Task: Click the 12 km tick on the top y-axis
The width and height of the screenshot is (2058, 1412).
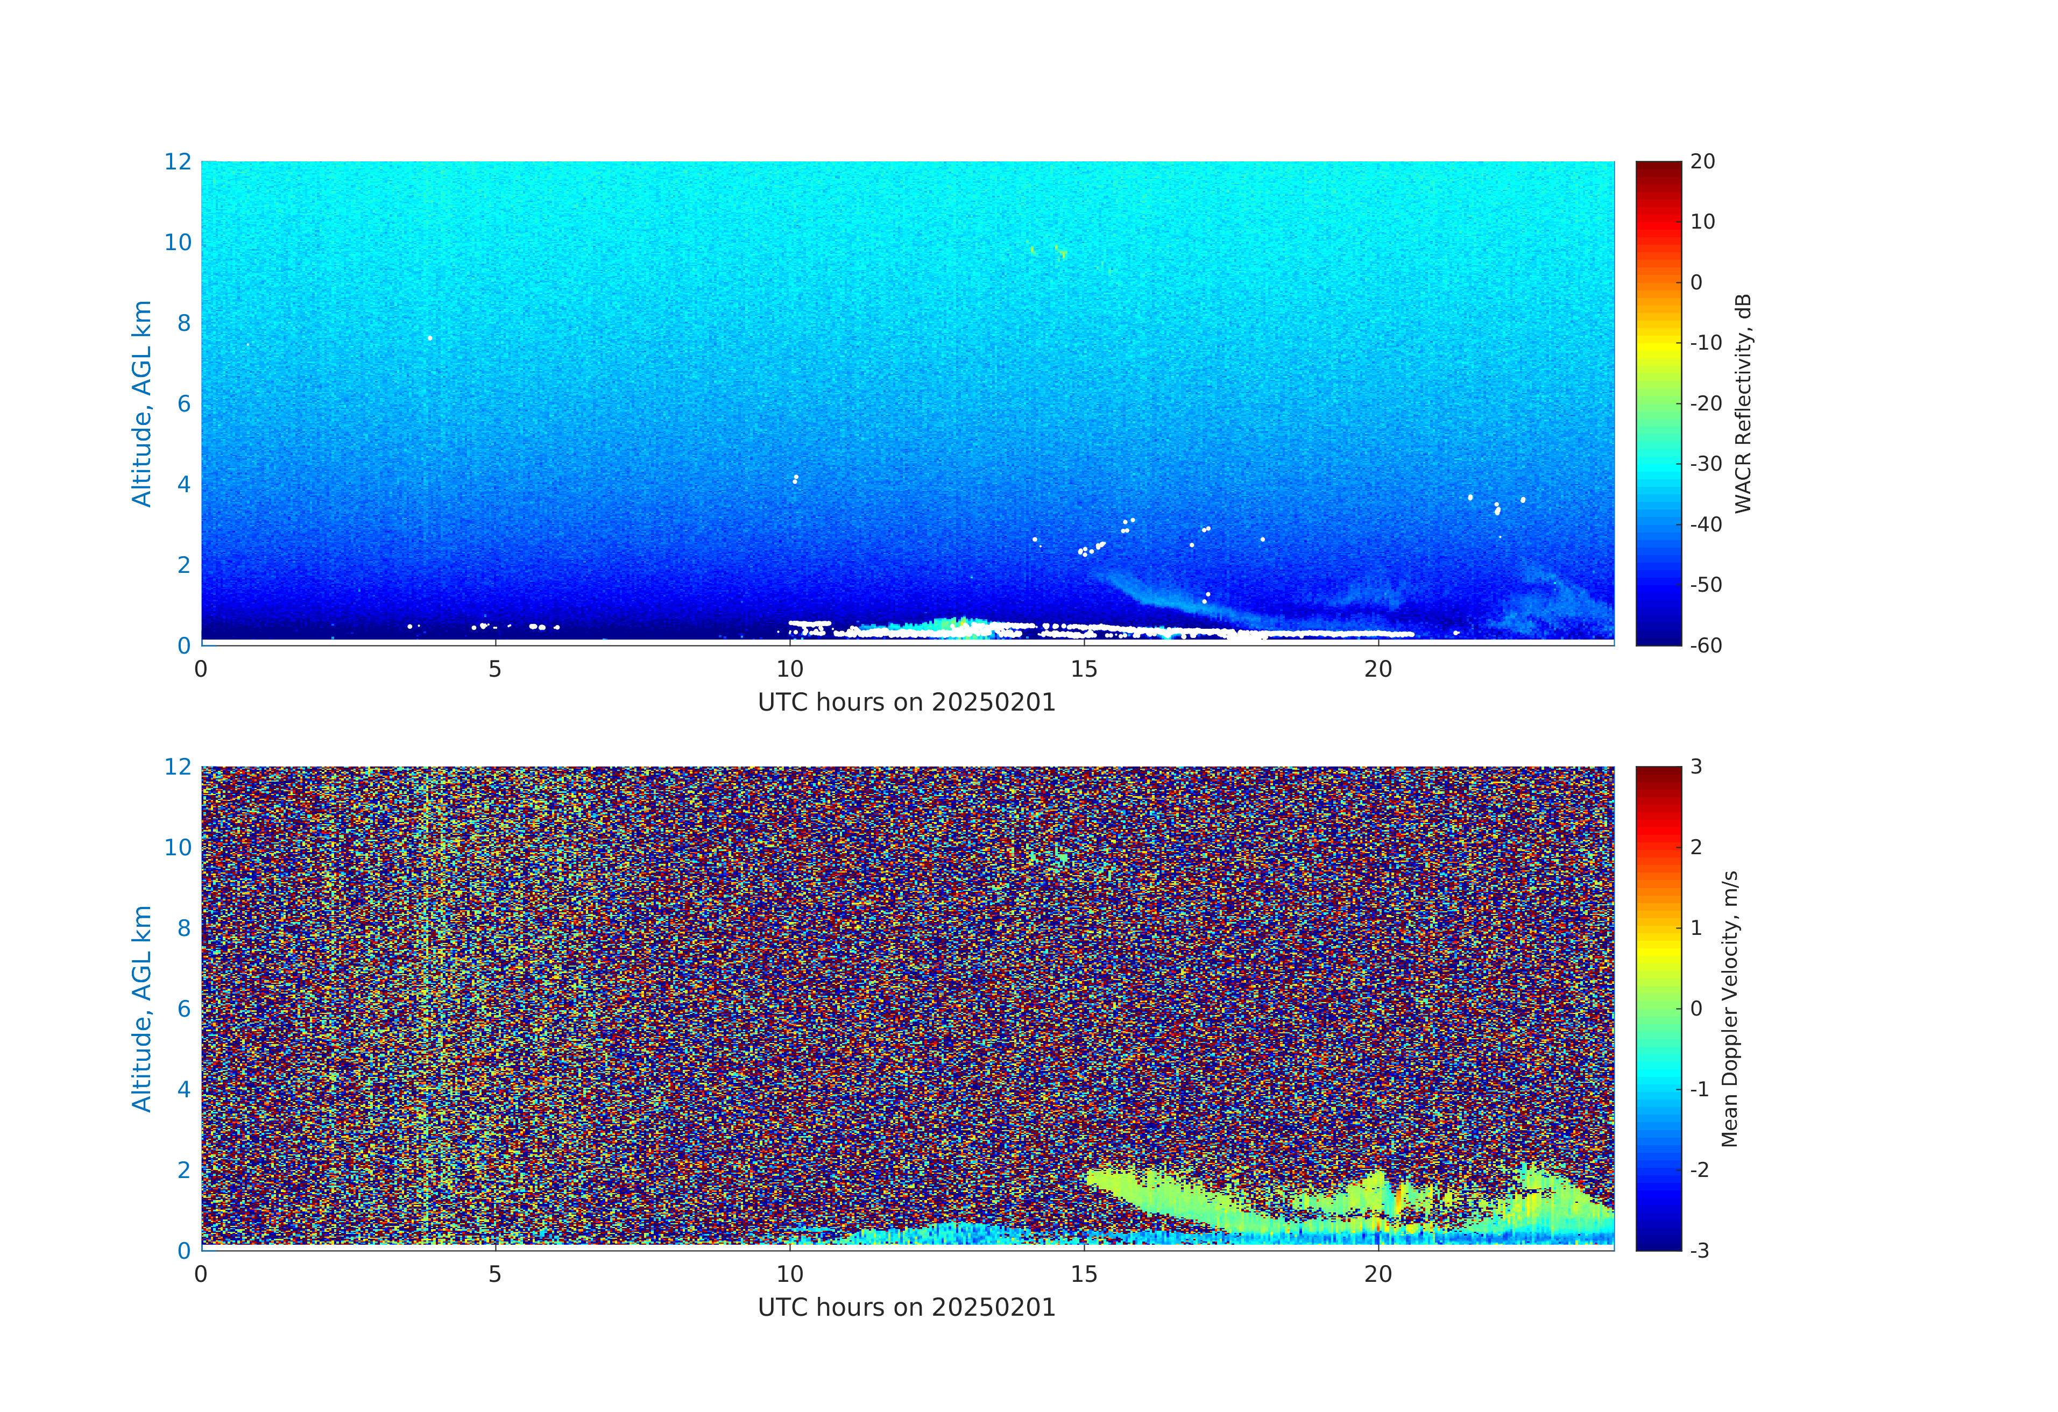Action: [x=177, y=162]
